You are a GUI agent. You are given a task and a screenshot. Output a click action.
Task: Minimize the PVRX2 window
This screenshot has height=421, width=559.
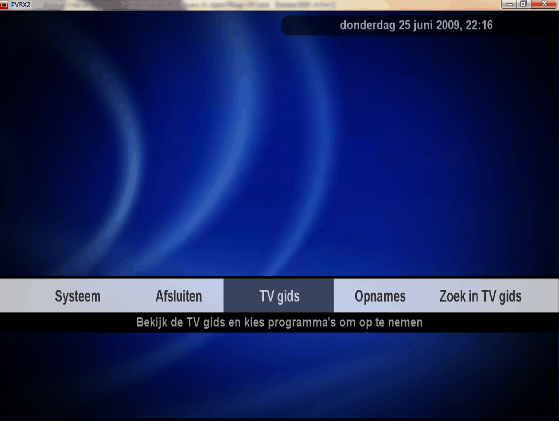(x=510, y=4)
